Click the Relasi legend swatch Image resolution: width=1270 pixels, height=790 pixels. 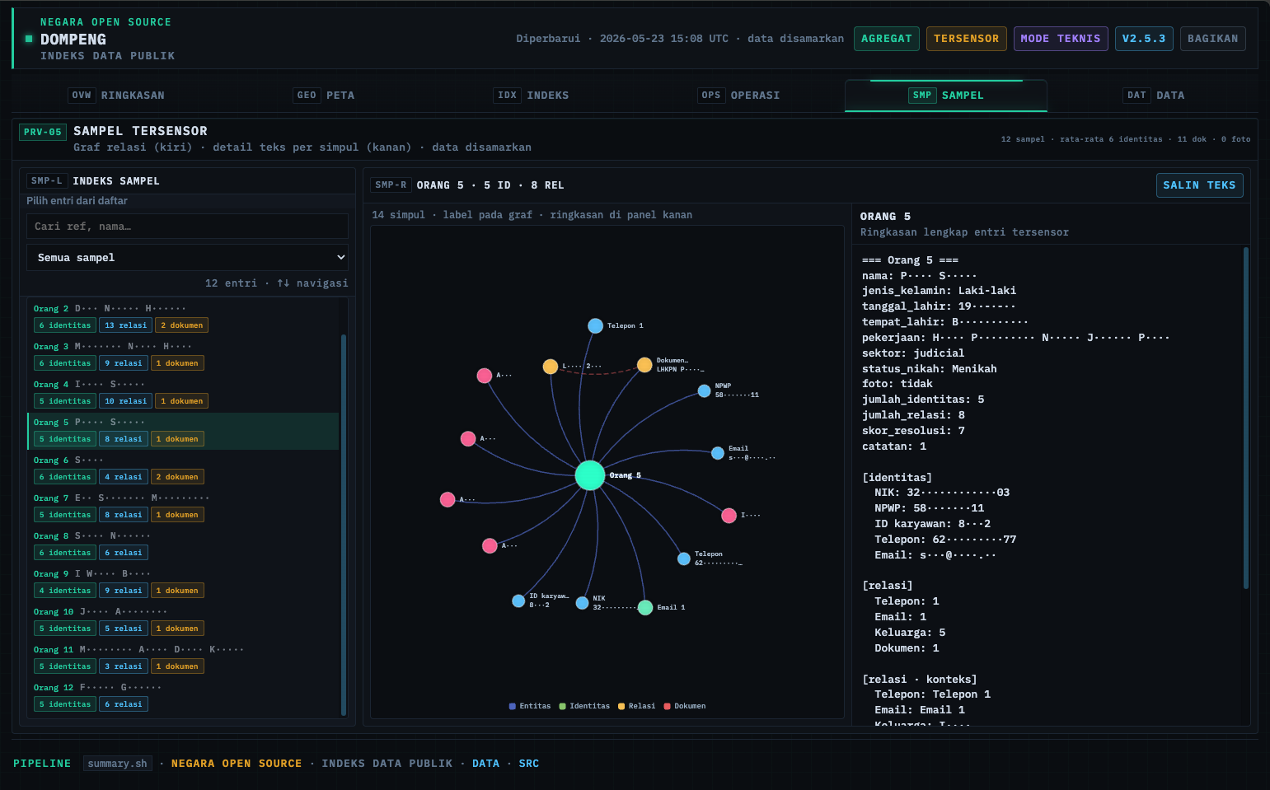tap(621, 706)
